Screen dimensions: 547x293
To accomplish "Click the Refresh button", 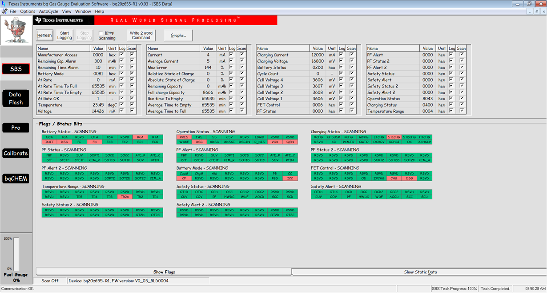I will tap(44, 36).
